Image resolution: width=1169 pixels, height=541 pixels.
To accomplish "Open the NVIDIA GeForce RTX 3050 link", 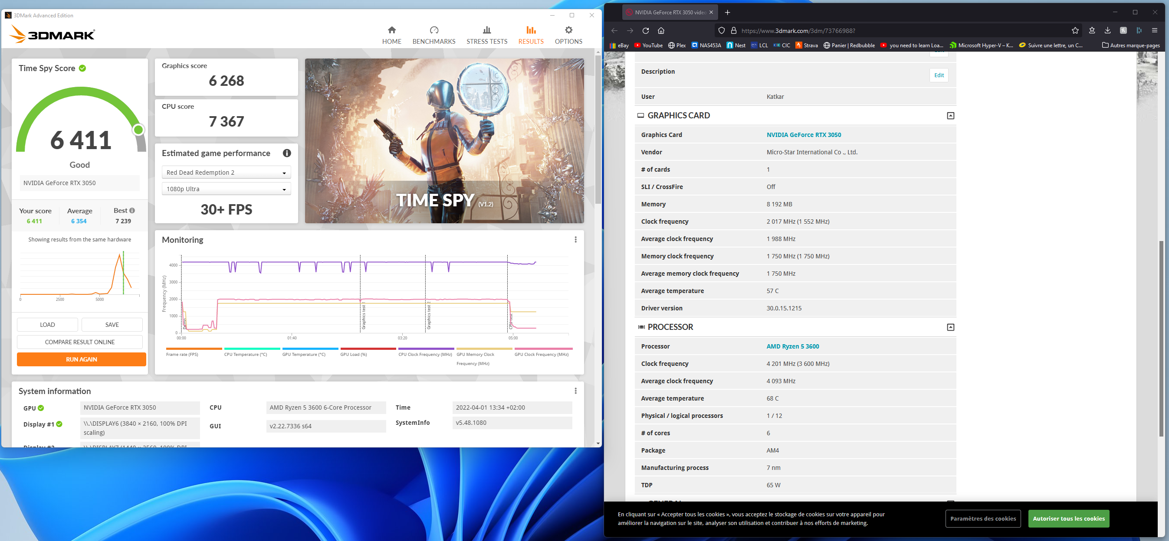I will click(804, 135).
